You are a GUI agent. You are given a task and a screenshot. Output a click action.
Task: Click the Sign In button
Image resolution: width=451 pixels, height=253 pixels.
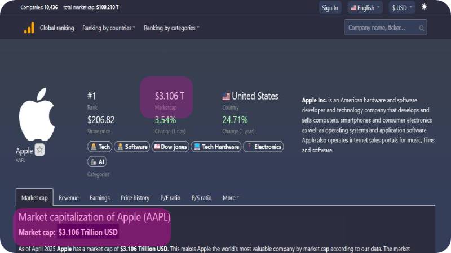point(330,8)
